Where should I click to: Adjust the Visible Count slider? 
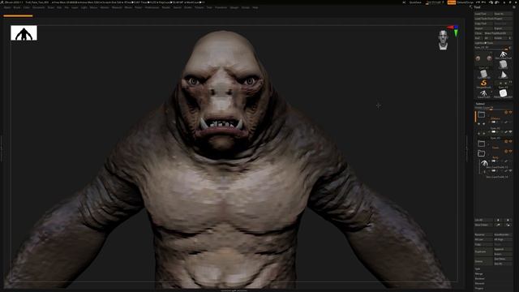click(493, 108)
